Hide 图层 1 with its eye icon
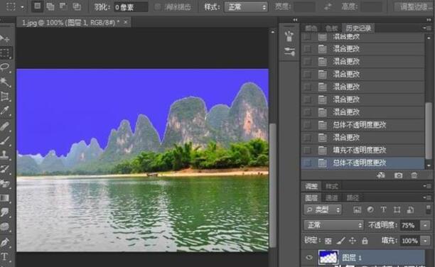 click(x=309, y=258)
